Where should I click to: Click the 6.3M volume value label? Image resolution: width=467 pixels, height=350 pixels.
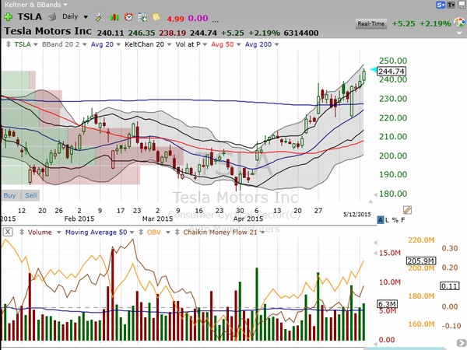tap(387, 304)
